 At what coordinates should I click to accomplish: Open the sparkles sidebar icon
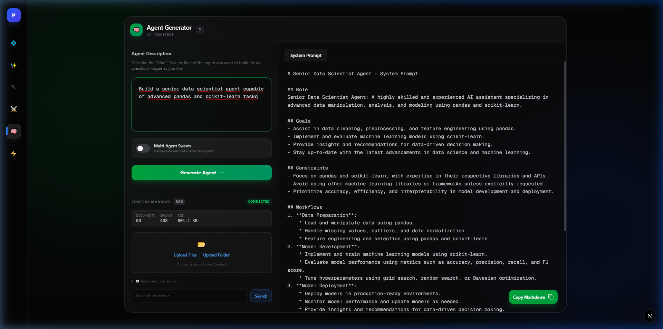[x=14, y=65]
